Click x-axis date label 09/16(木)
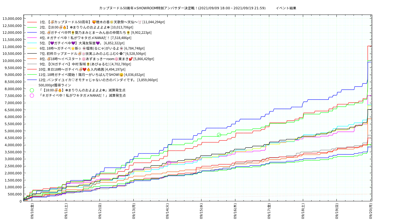 (x=235, y=211)
